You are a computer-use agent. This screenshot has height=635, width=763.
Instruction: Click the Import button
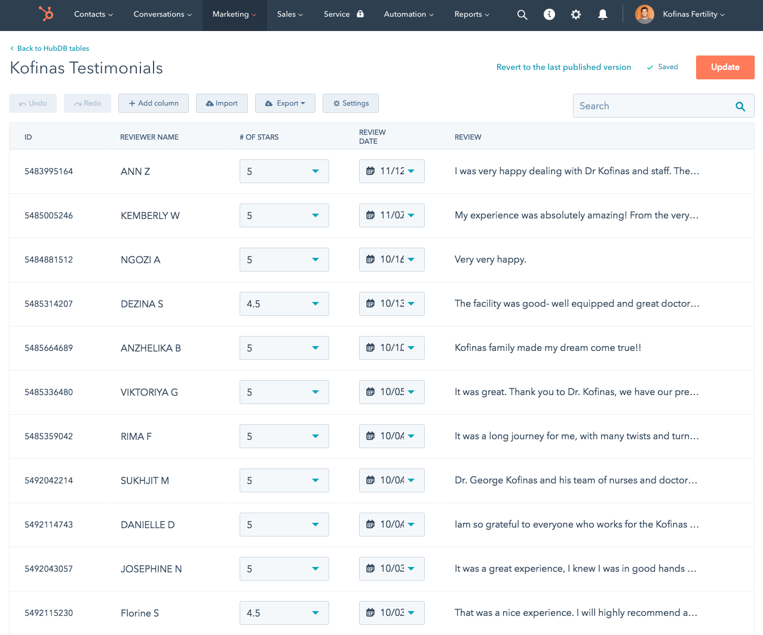pos(222,103)
